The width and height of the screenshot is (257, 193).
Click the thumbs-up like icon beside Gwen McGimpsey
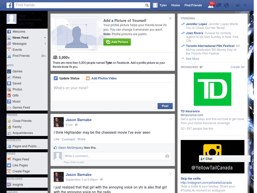coord(55,148)
